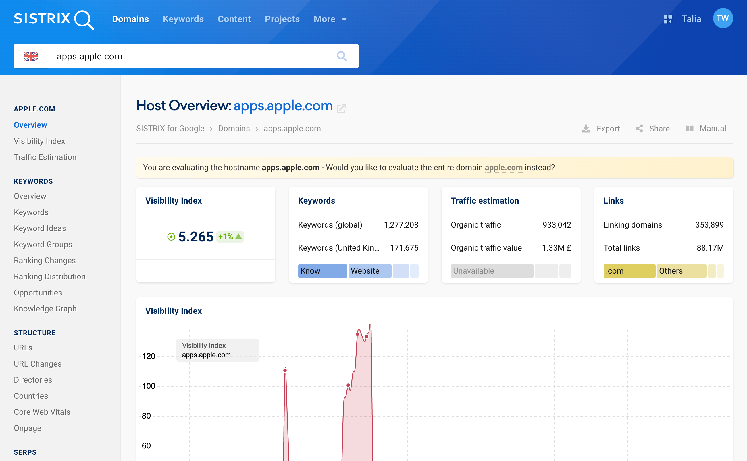This screenshot has height=461, width=747.
Task: Click the UK flag icon for region
Action: click(30, 57)
